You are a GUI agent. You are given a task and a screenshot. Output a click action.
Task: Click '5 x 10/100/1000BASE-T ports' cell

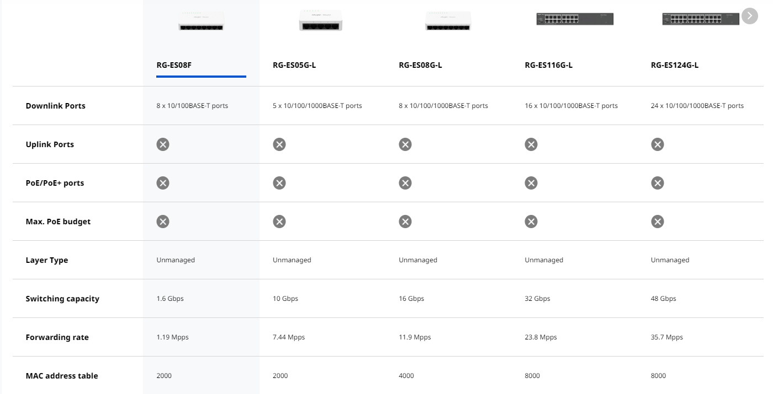pos(317,106)
